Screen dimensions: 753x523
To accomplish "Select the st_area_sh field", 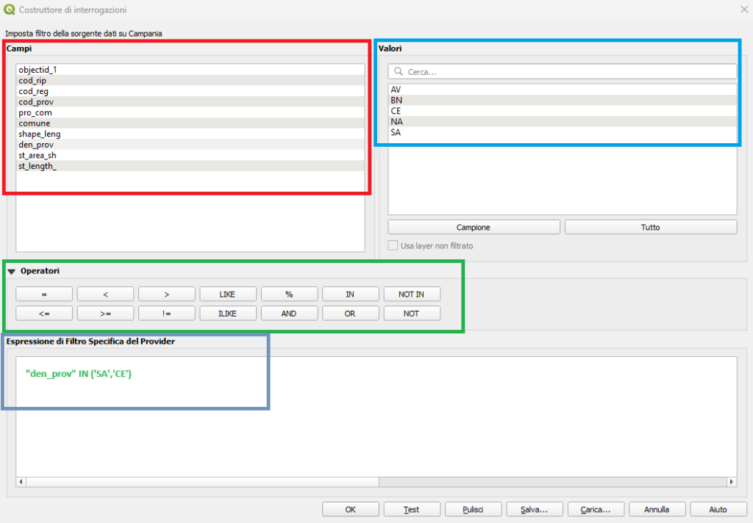I will (190, 155).
